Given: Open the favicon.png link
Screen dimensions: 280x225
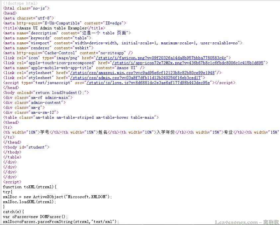Looking at the screenshot, I should tap(161, 58).
